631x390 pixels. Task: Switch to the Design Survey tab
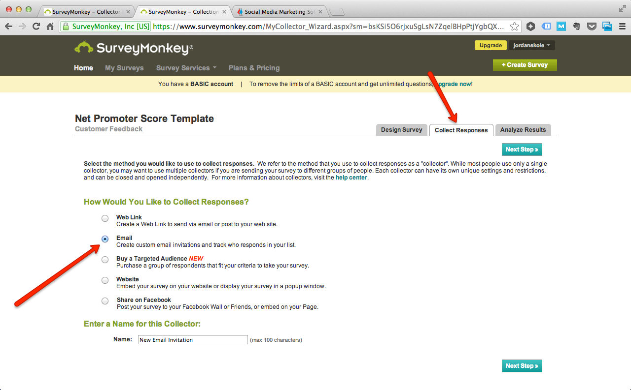(401, 130)
